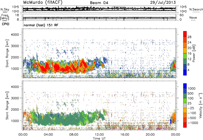Image resolution: width=203 pixels, height=140 pixels.
Task: Click the Nave legend label
Action: coord(193,18)
